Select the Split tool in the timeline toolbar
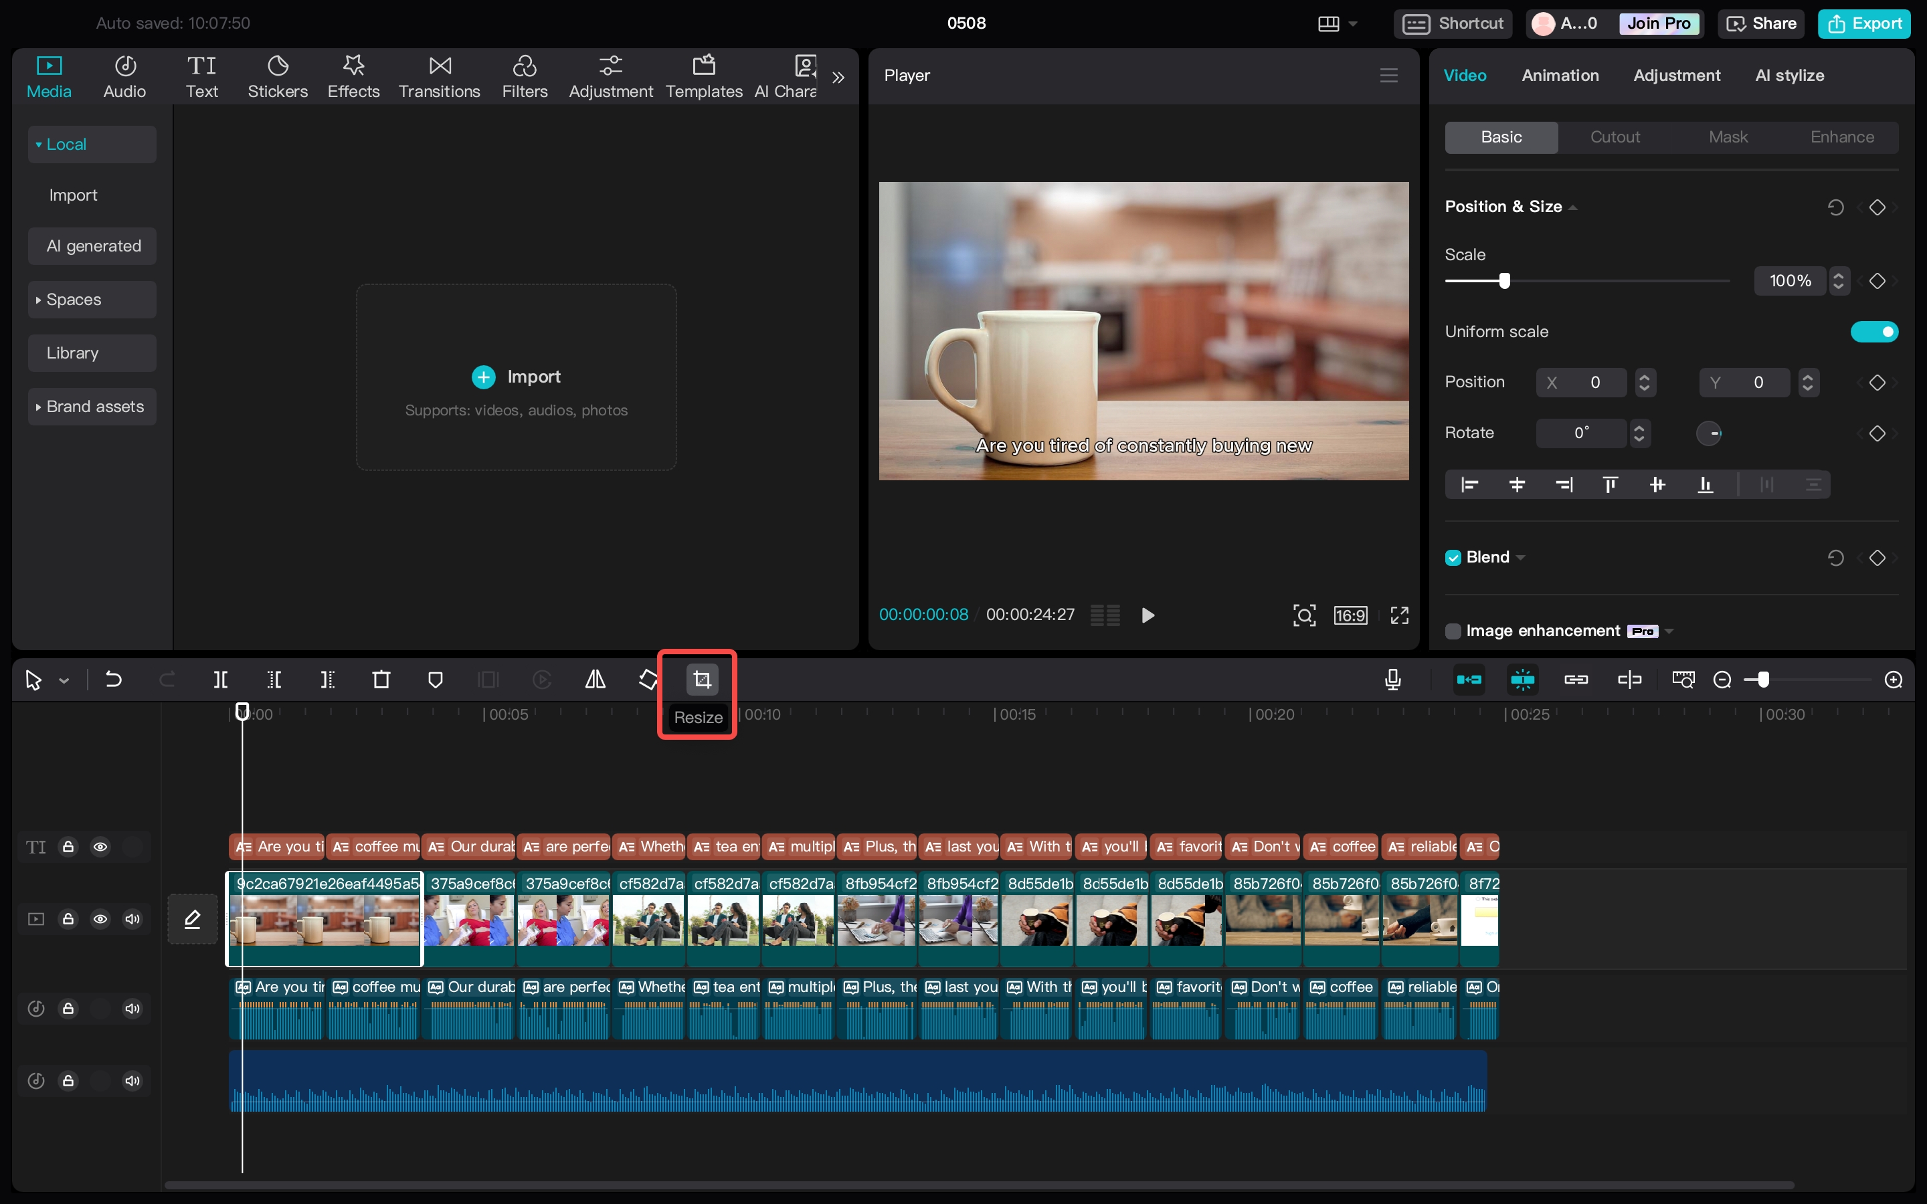 [221, 679]
